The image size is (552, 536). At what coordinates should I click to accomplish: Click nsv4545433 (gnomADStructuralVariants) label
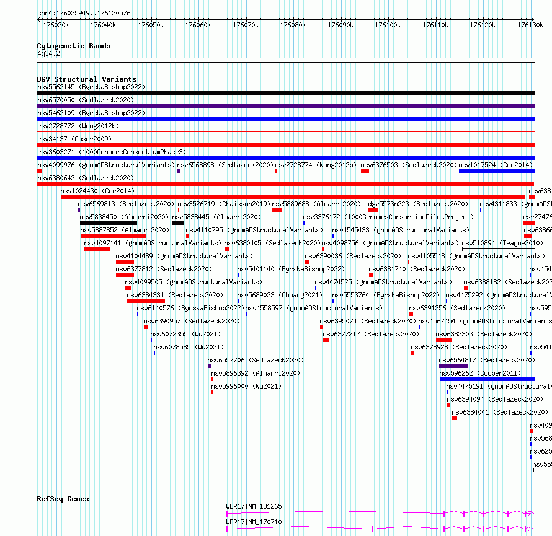[401, 230]
